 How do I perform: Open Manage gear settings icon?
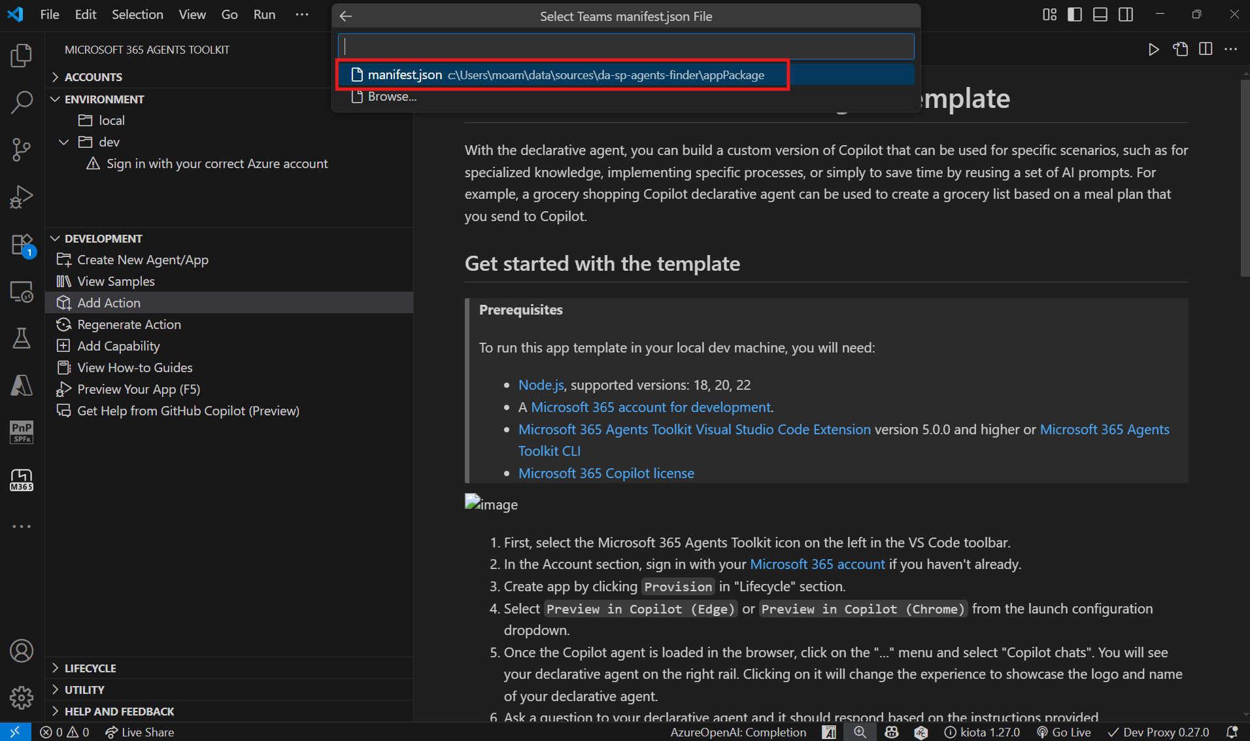point(22,698)
